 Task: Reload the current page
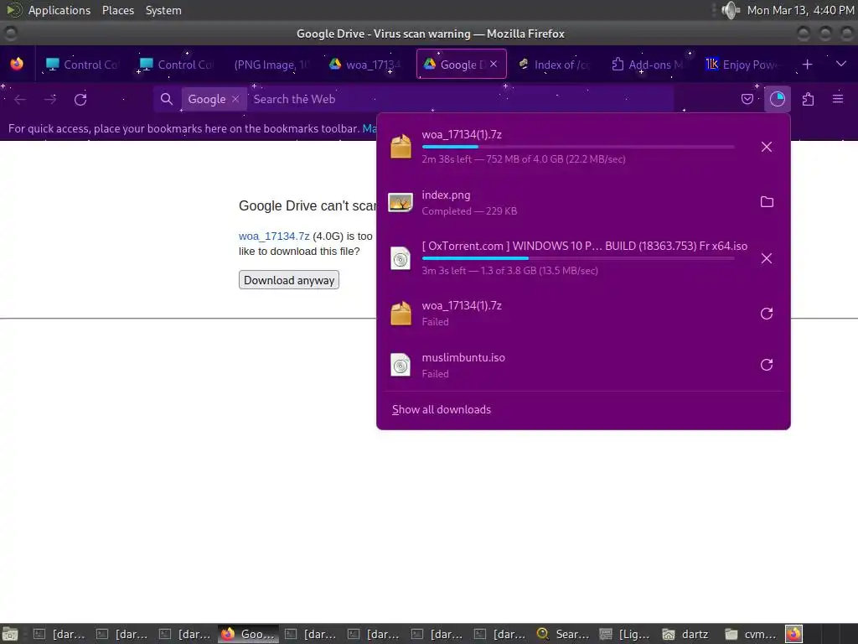pyautogui.click(x=80, y=99)
